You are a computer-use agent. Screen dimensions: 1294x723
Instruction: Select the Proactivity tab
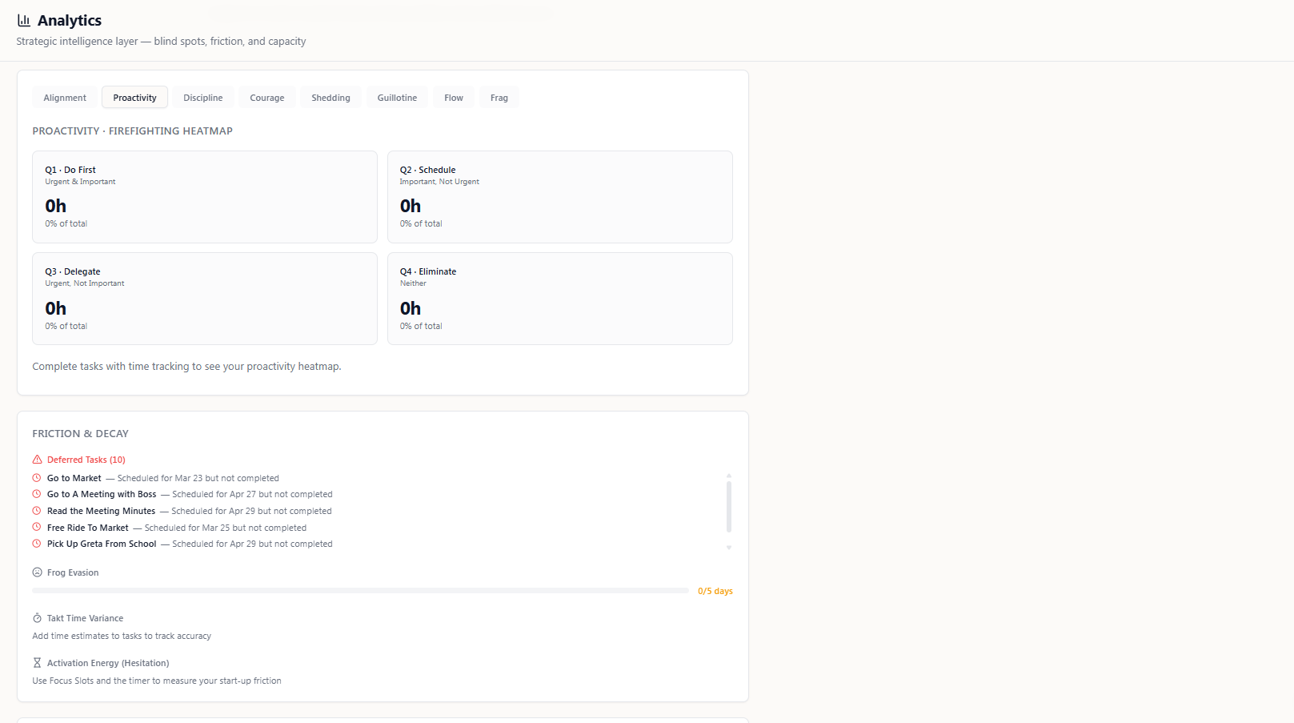134,98
